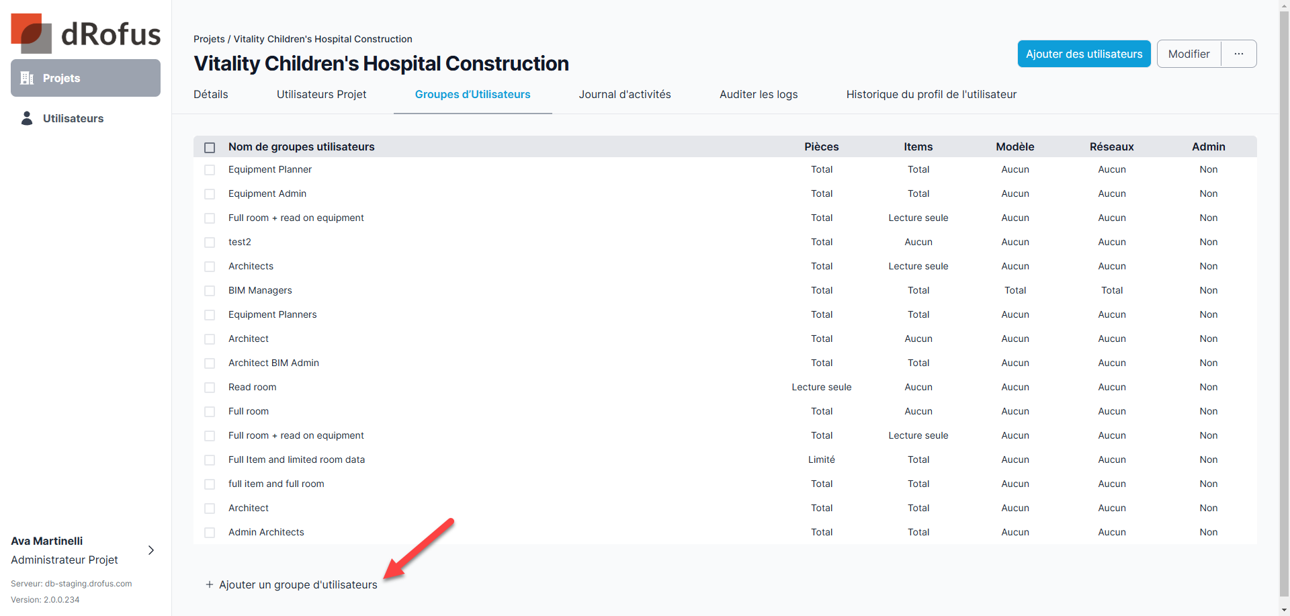Image resolution: width=1290 pixels, height=616 pixels.
Task: Open the Utilisateurs Projet tab
Action: coord(321,94)
